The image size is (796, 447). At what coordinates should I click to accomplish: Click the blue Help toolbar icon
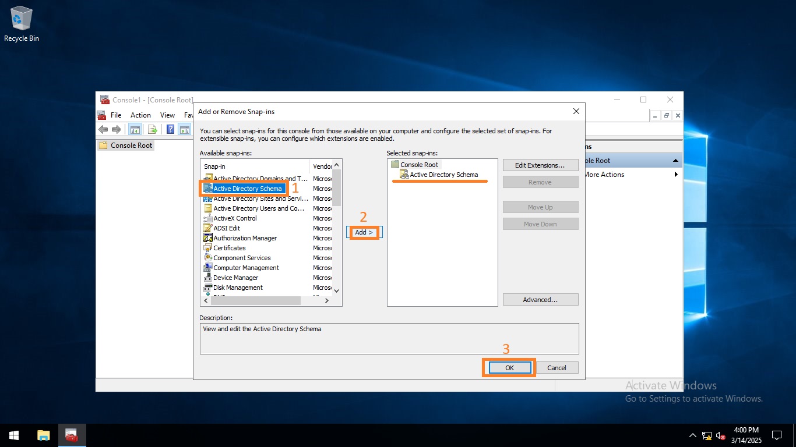pyautogui.click(x=171, y=130)
